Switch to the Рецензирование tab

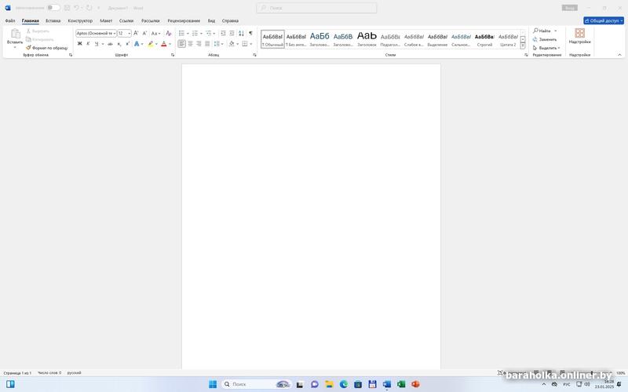pos(184,20)
